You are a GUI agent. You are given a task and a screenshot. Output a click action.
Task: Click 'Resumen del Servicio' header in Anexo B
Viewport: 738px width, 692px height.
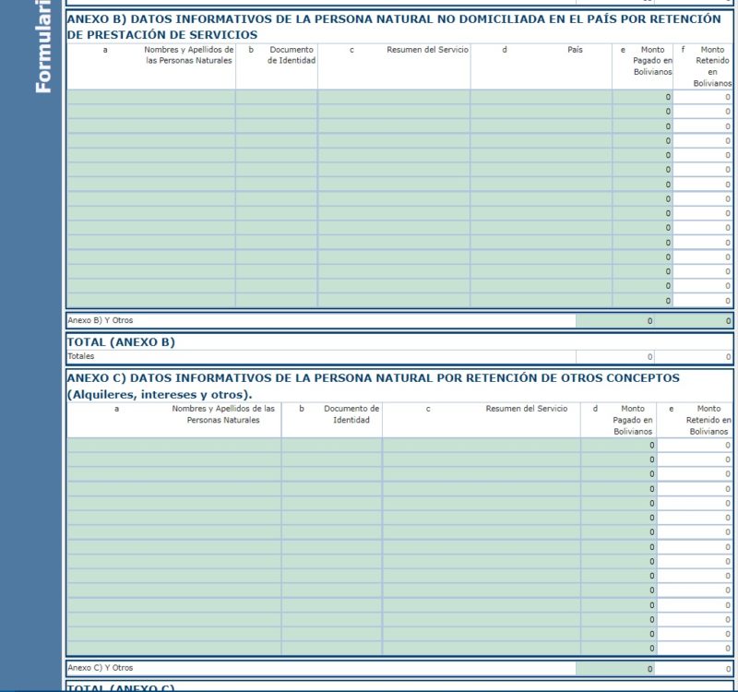pos(427,50)
